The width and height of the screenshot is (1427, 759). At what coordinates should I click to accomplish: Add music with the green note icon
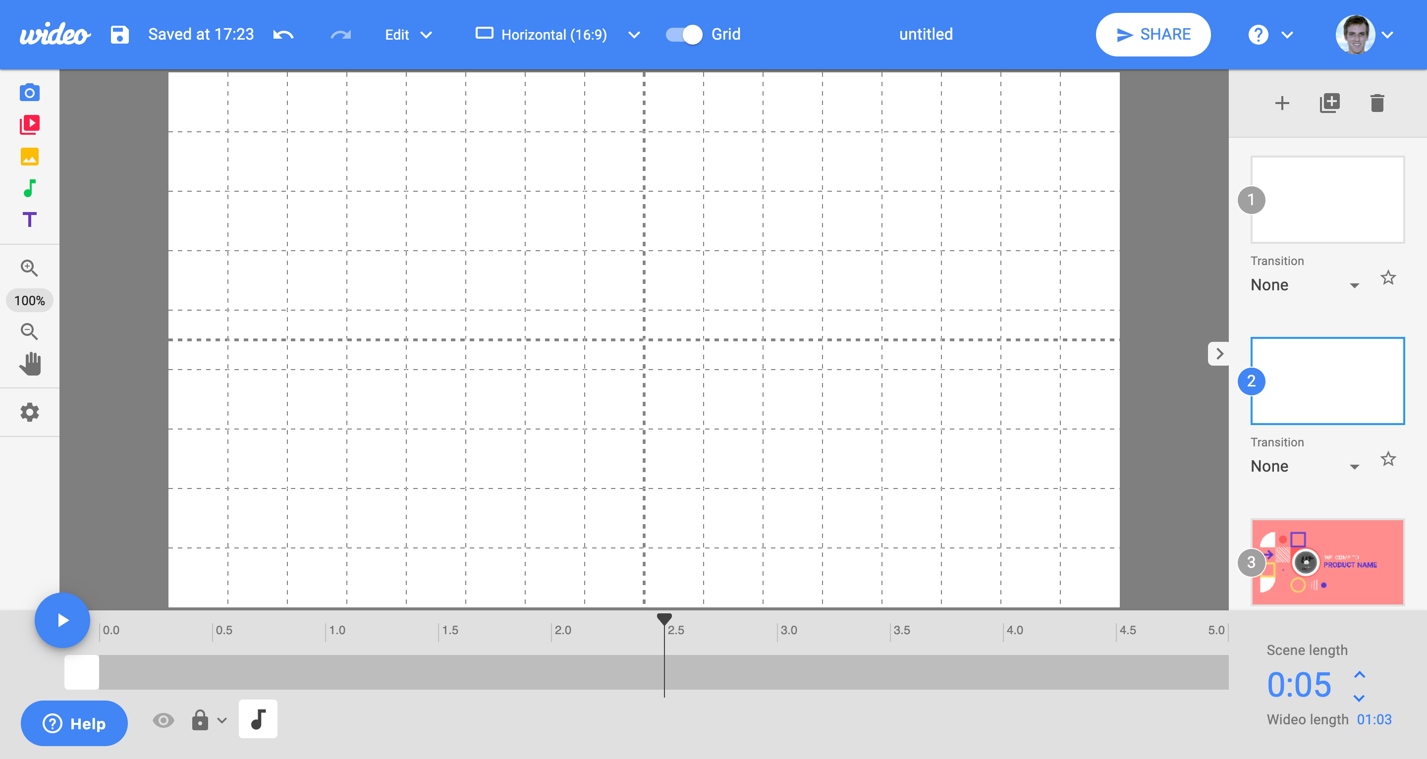[x=29, y=188]
